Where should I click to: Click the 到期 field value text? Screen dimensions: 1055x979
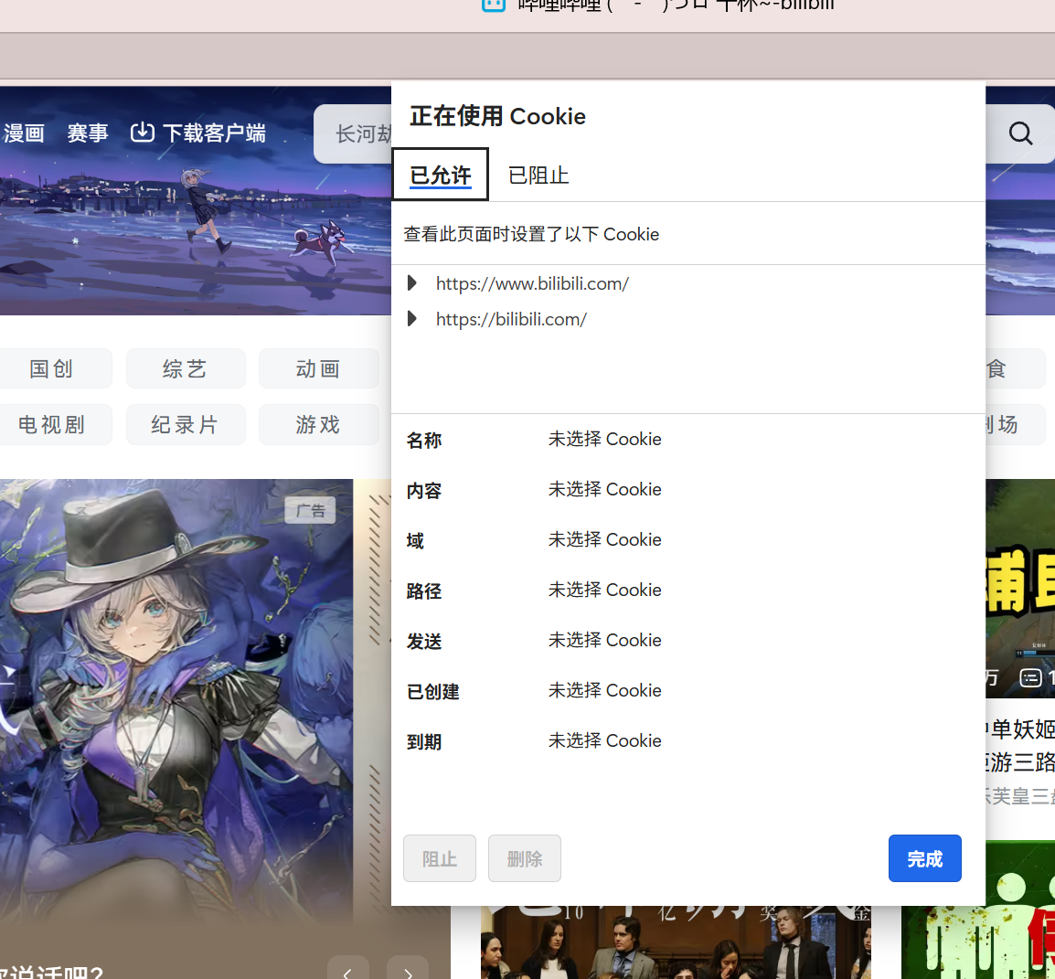coord(604,740)
